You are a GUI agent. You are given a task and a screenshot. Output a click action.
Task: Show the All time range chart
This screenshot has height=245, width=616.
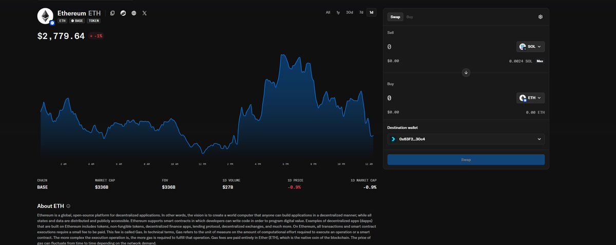point(328,12)
